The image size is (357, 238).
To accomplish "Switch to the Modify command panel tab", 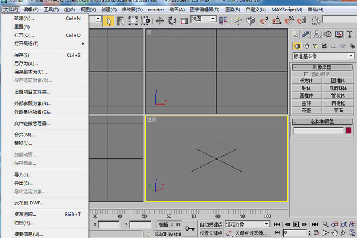I will click(x=305, y=34).
